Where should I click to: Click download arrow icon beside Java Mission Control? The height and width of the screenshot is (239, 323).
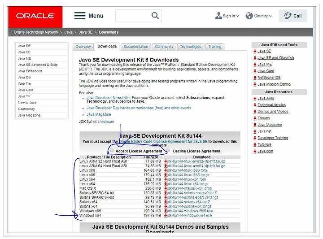tap(255, 84)
